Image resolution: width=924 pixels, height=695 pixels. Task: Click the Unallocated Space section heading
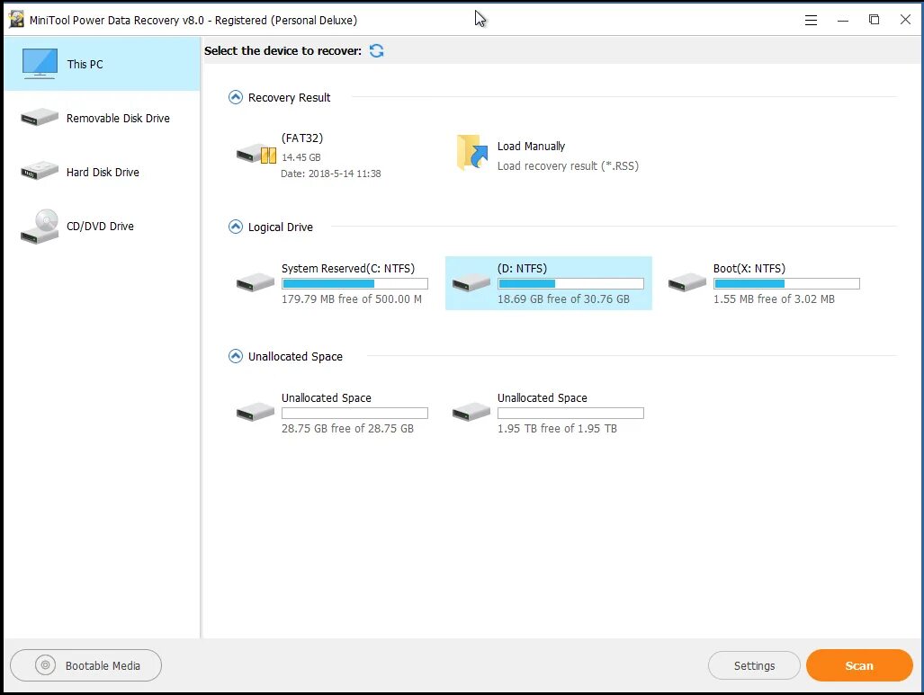[x=295, y=357]
